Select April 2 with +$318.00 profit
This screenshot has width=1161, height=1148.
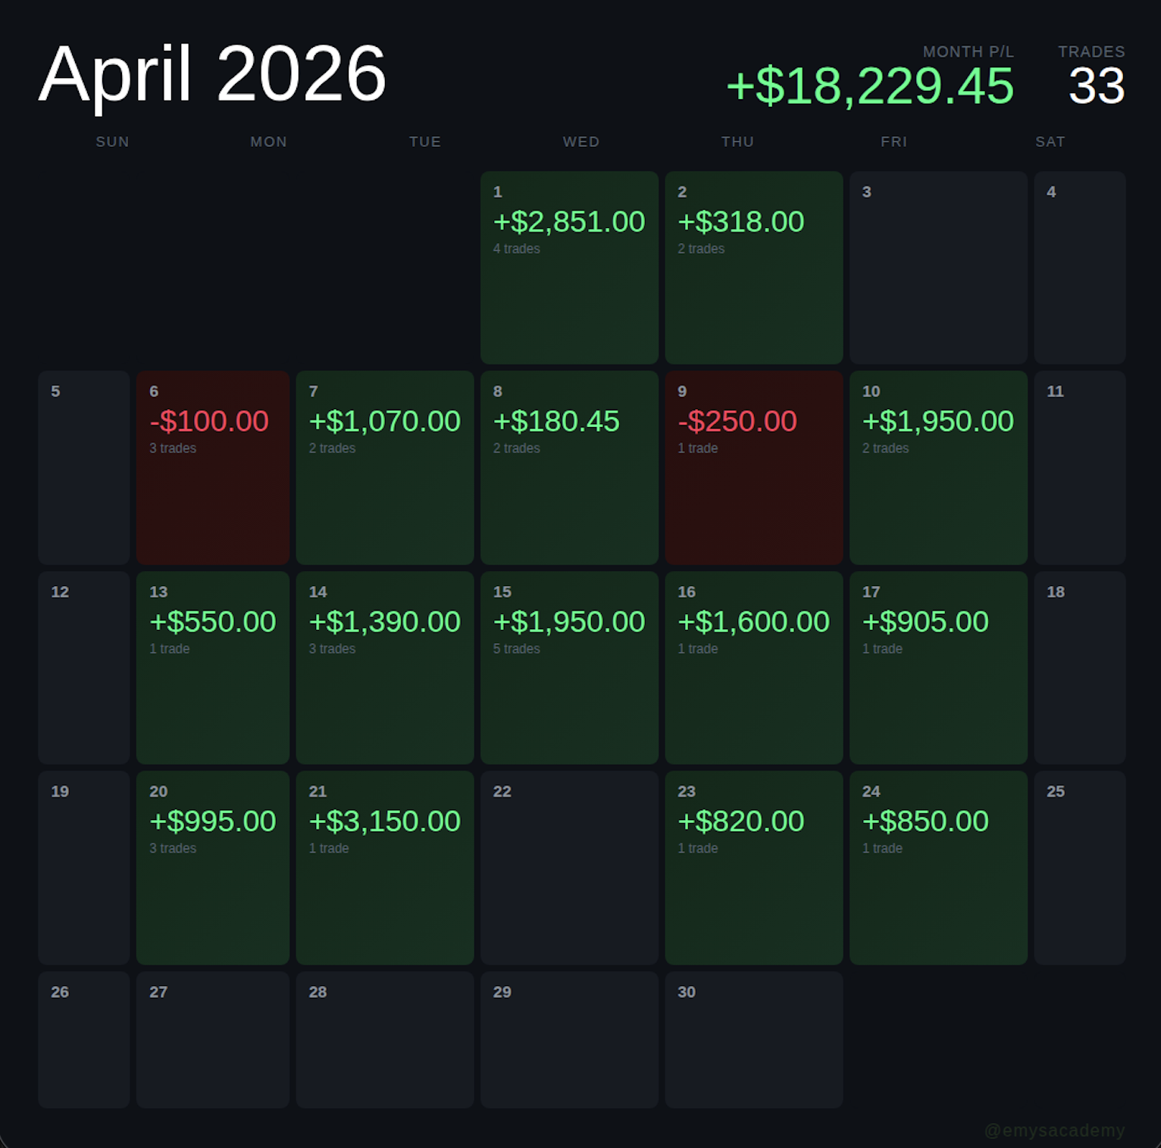coord(754,267)
